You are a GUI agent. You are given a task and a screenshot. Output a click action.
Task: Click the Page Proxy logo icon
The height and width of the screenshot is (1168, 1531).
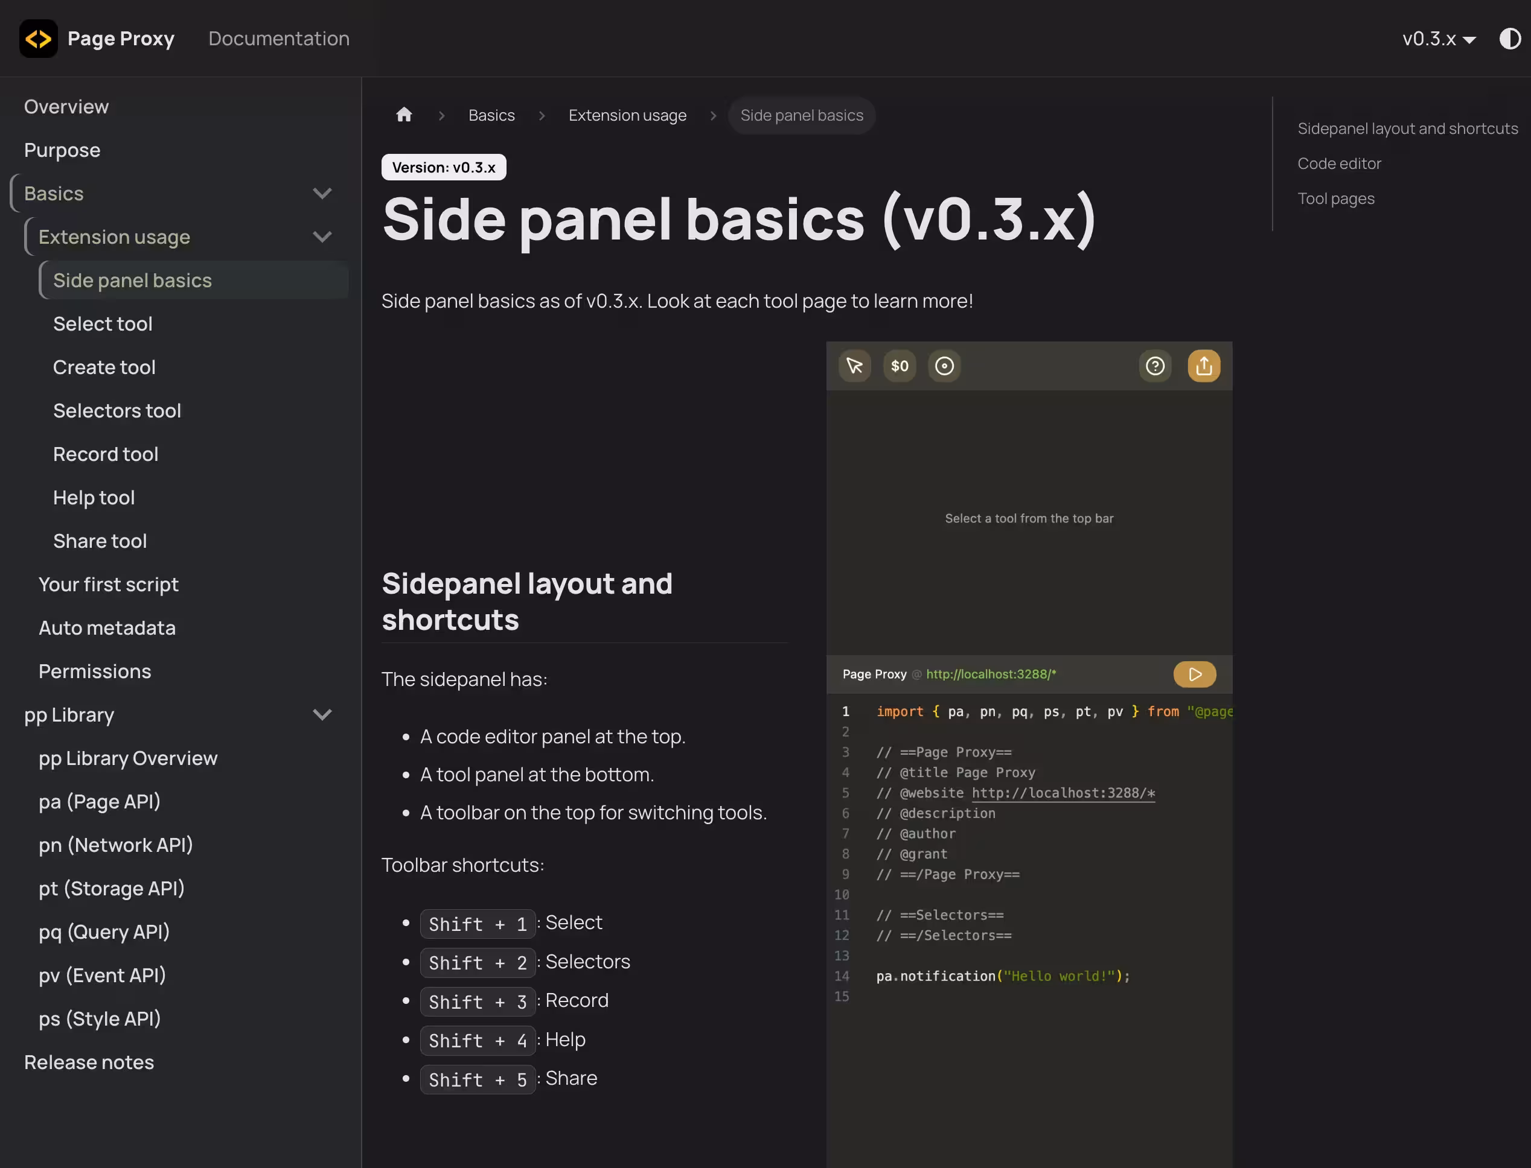(38, 38)
